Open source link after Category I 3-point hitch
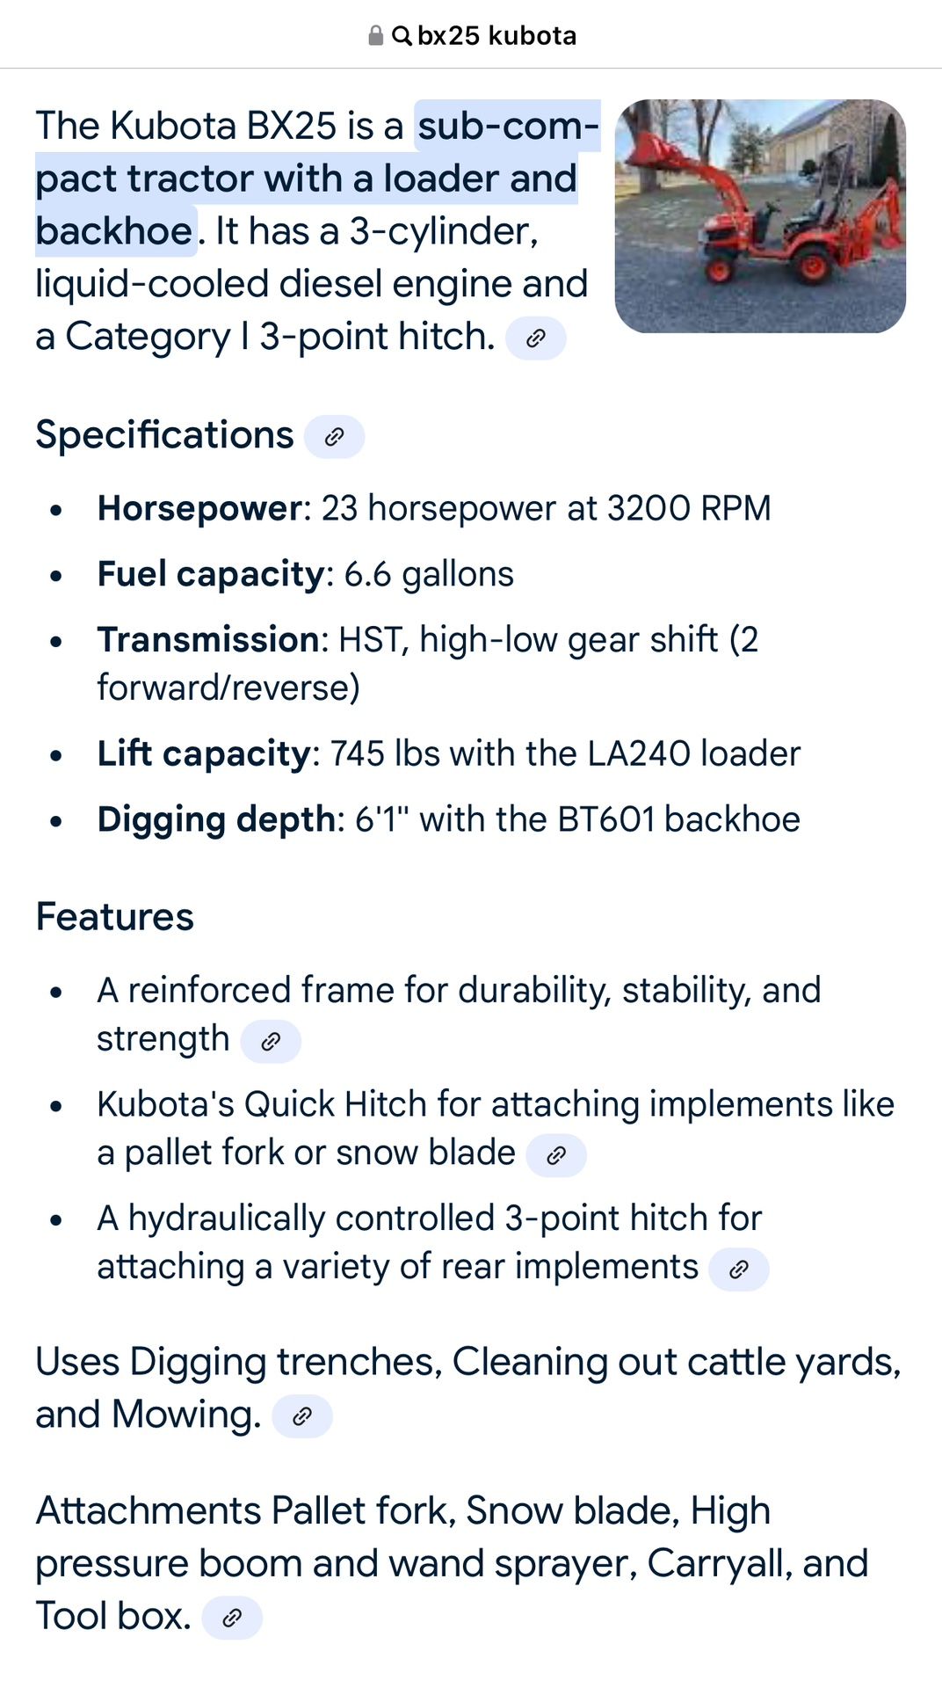The height and width of the screenshot is (1688, 942). coord(536,338)
